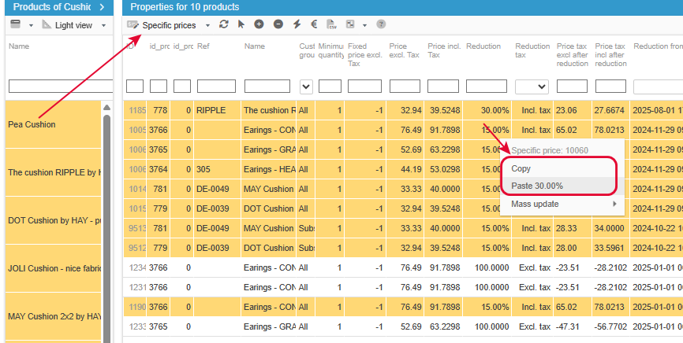The height and width of the screenshot is (343, 683).
Task: Expand the Products panel chevron arrow
Action: pos(102,7)
